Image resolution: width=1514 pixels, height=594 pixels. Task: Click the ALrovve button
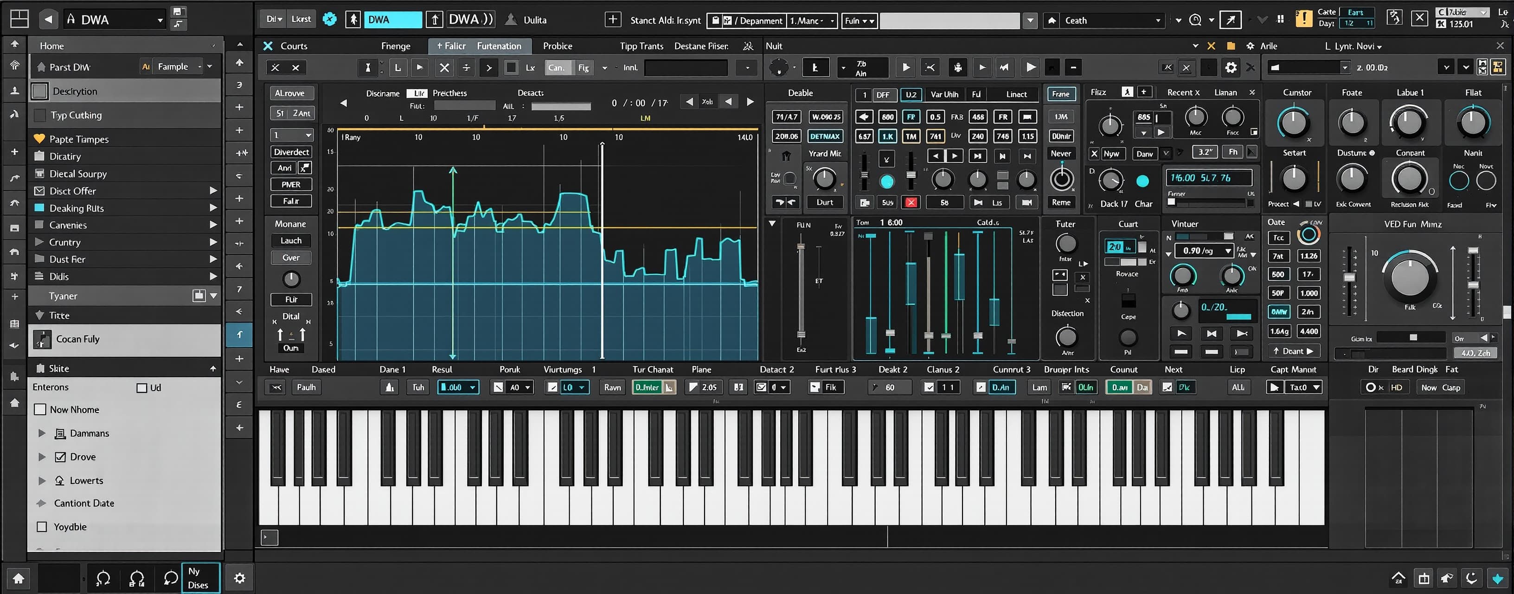pyautogui.click(x=292, y=93)
